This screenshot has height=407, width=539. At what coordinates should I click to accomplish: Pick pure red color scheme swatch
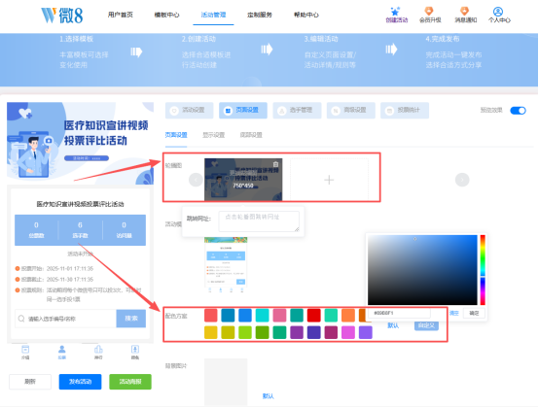point(314,315)
